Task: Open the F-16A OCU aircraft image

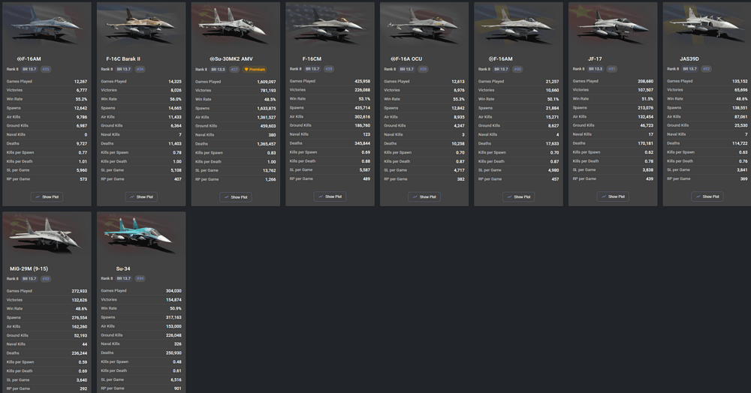Action: click(x=424, y=24)
